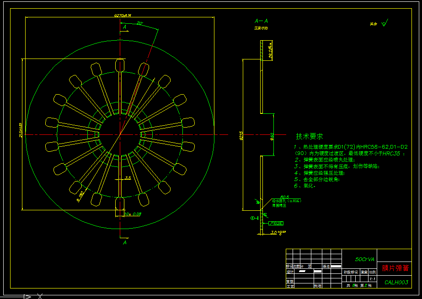Select the vertical 215±0.15 dimension text

pos(21,130)
